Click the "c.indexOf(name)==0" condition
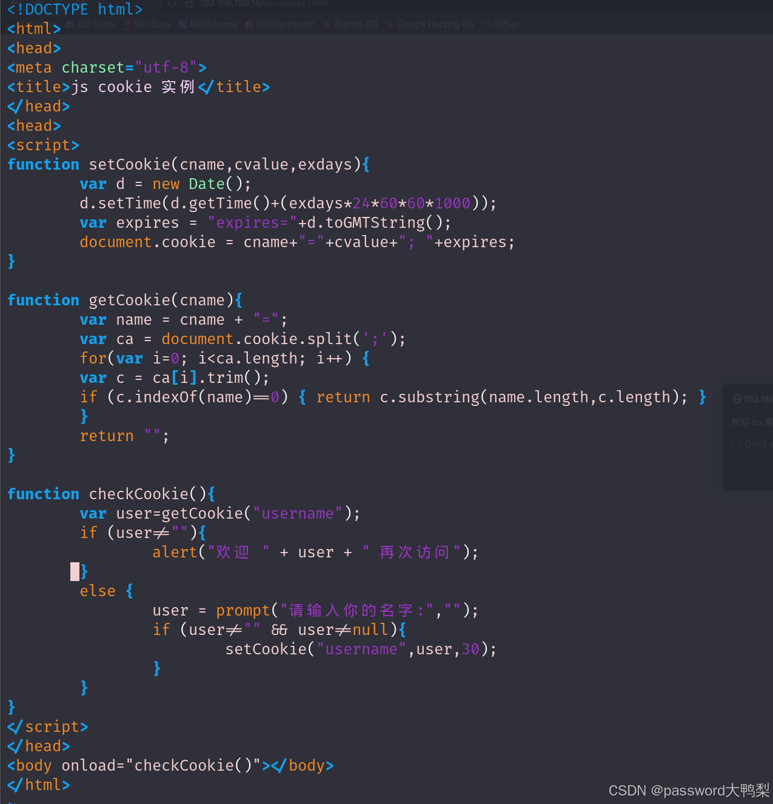Viewport: 773px width, 804px height. [198, 397]
